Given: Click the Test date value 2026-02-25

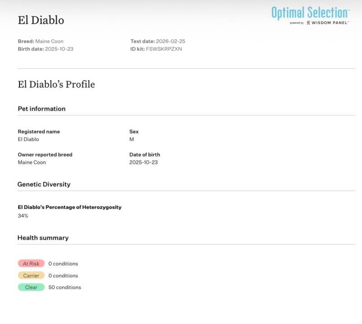Looking at the screenshot, I should click(170, 41).
